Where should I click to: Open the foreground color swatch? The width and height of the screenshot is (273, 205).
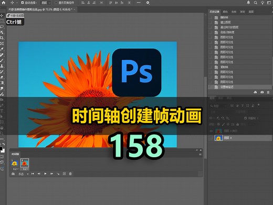[x=1, y=148]
